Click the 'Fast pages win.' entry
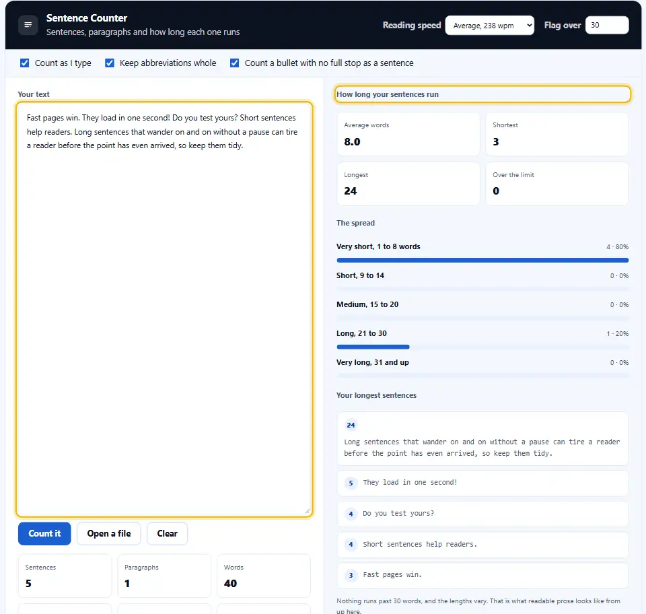This screenshot has height=614, width=646. pyautogui.click(x=482, y=575)
